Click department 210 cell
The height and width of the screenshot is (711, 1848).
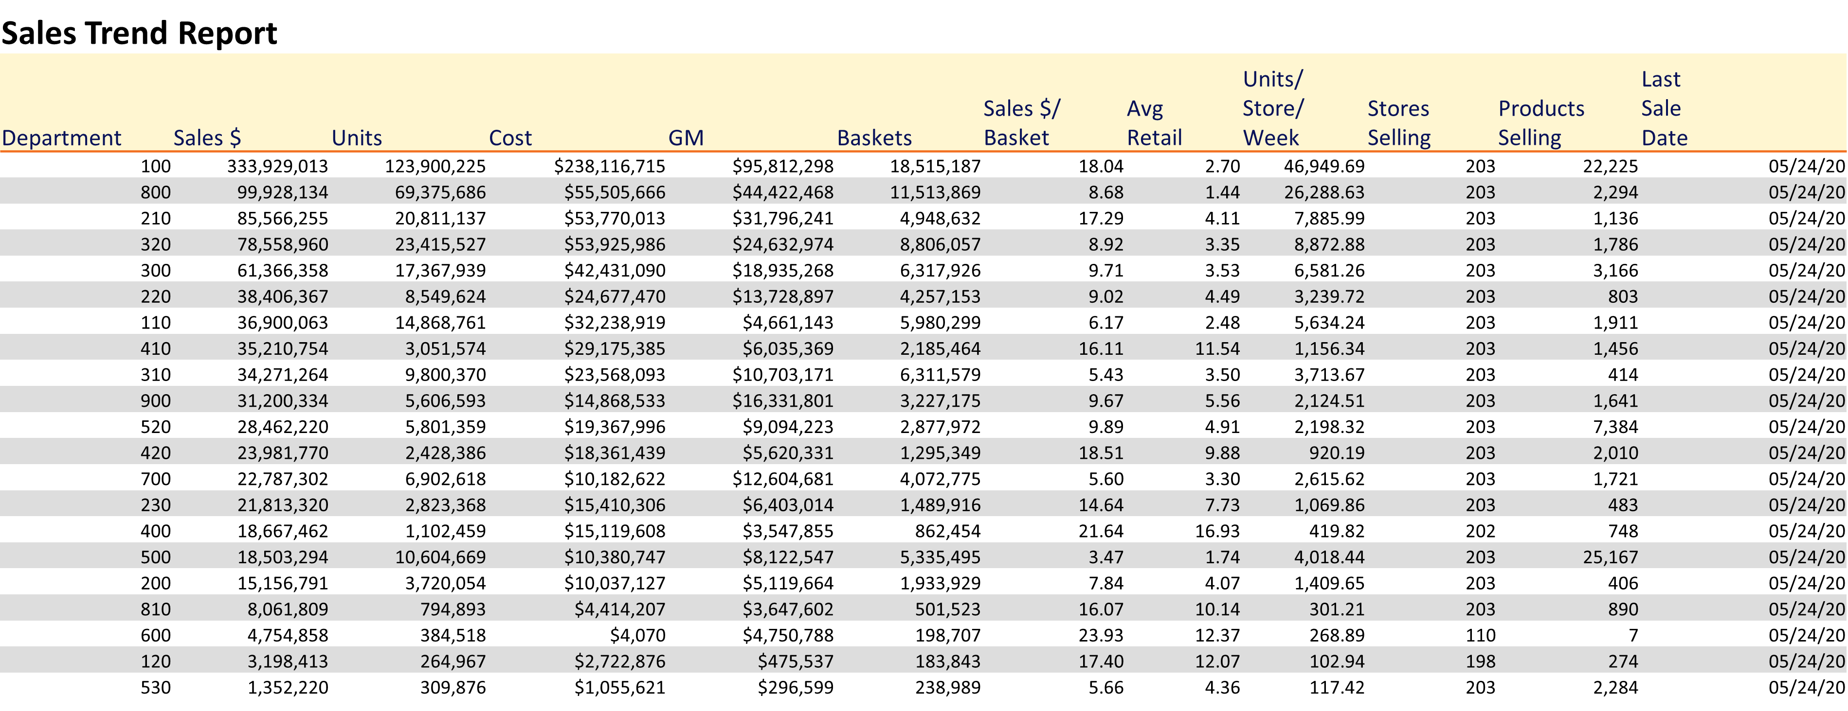point(156,219)
